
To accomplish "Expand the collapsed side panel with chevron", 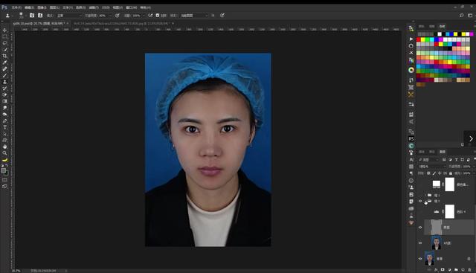I will pyautogui.click(x=471, y=139).
